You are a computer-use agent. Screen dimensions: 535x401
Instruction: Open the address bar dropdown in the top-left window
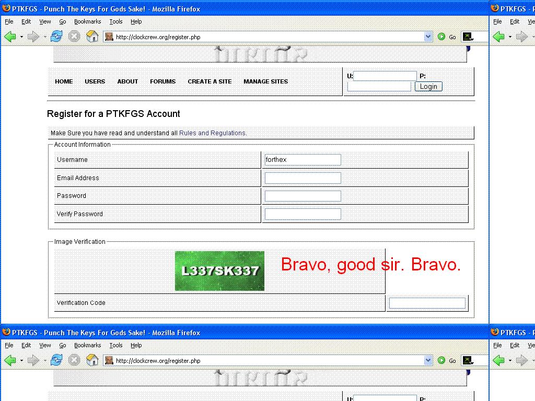428,37
